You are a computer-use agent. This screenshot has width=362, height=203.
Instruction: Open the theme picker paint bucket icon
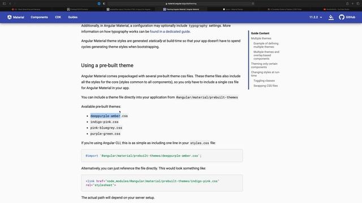point(331,17)
